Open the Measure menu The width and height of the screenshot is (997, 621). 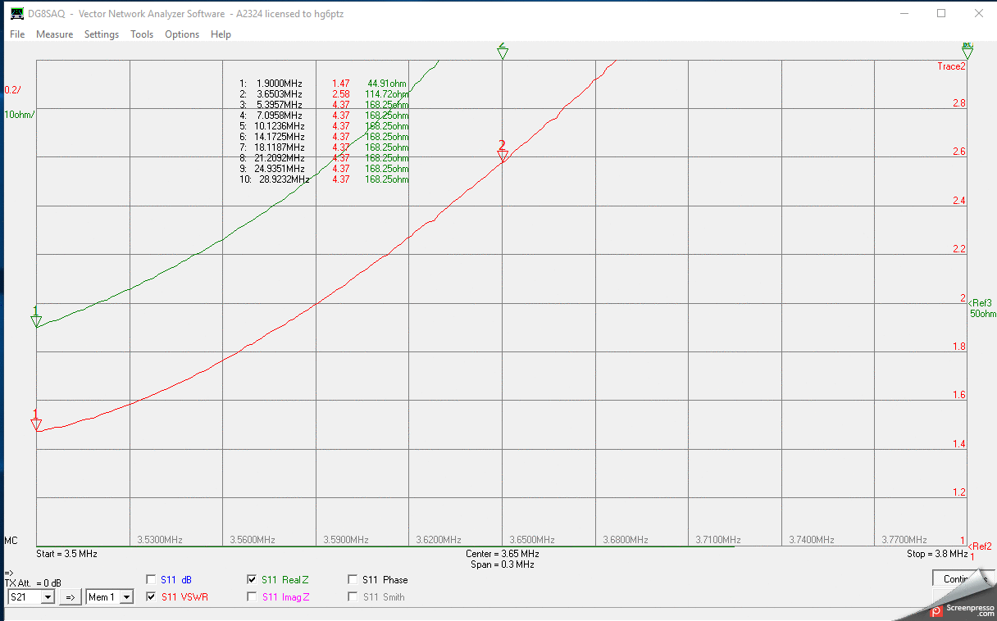point(54,34)
